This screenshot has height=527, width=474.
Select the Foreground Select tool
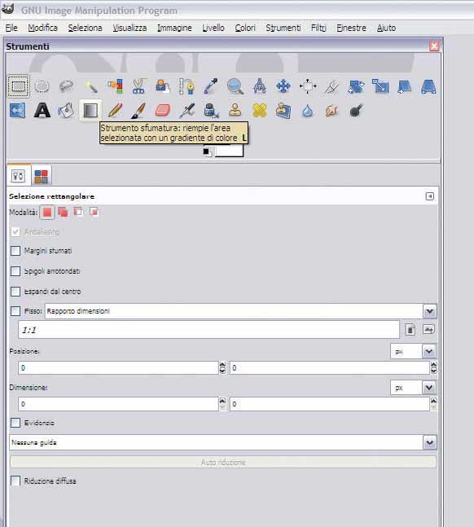tap(163, 86)
